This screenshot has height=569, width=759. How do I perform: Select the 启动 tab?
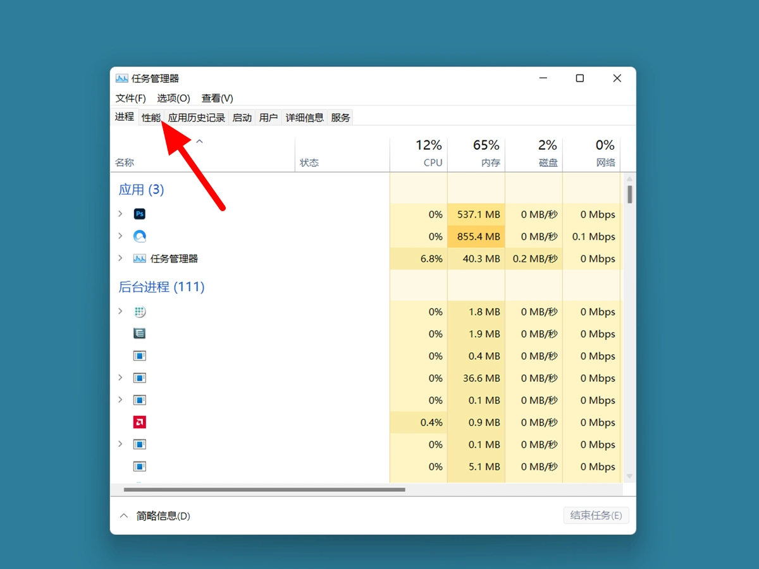tap(242, 117)
